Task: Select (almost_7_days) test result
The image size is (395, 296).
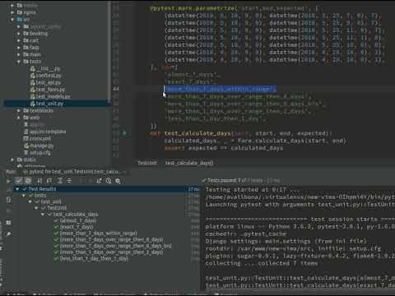Action: point(78,220)
